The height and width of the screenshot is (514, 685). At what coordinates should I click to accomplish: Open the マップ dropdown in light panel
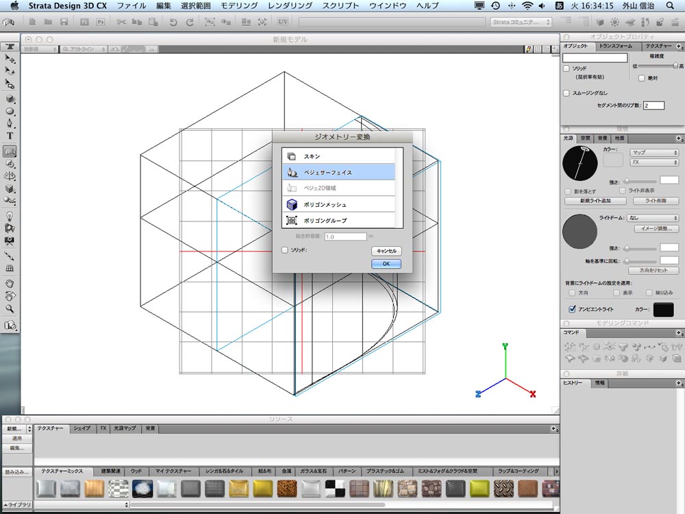654,153
